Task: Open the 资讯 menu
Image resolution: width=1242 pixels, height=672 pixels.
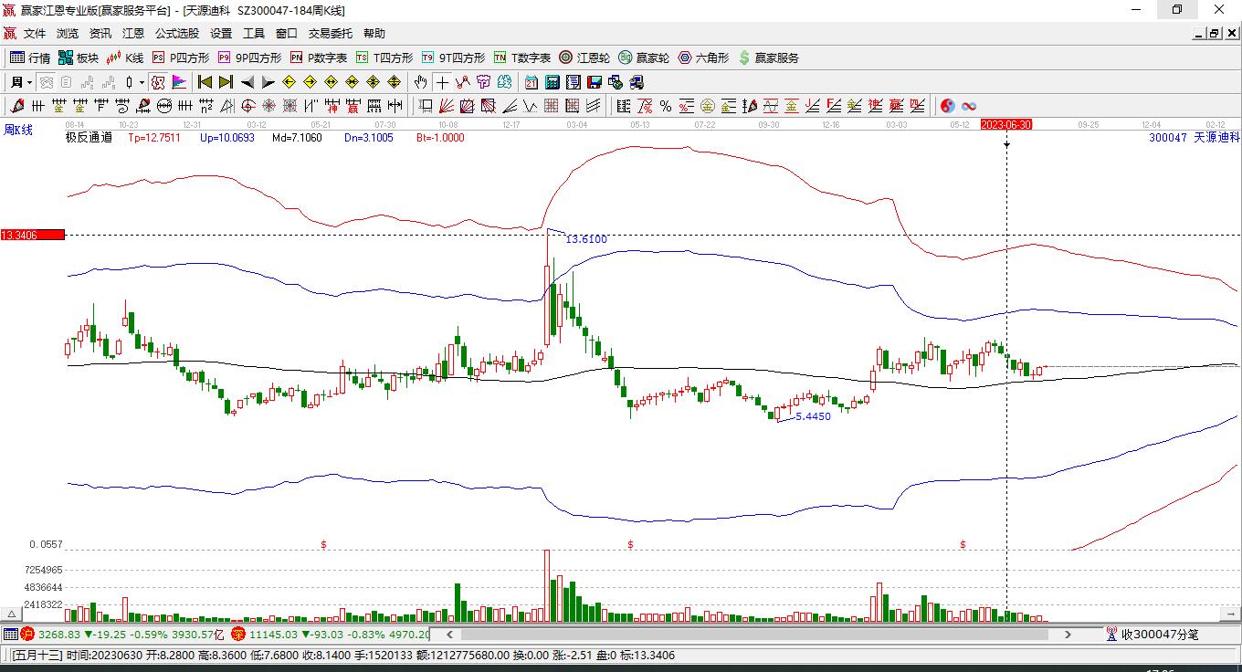Action: coord(100,34)
